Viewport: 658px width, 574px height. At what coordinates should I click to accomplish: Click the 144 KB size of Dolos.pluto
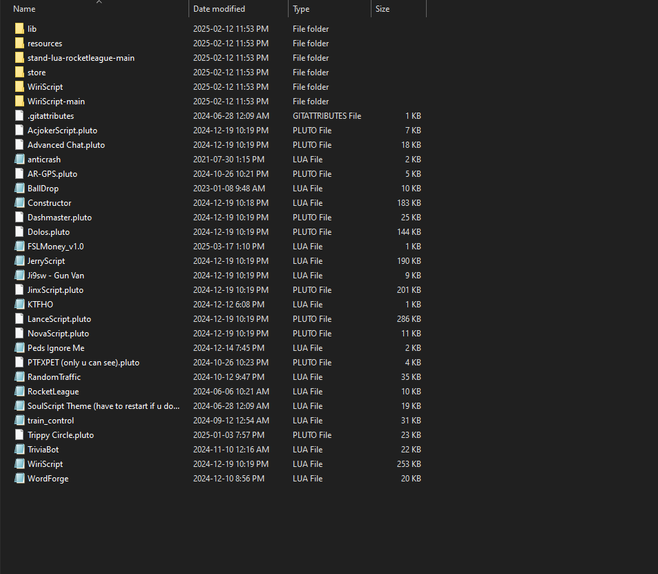[x=409, y=232]
